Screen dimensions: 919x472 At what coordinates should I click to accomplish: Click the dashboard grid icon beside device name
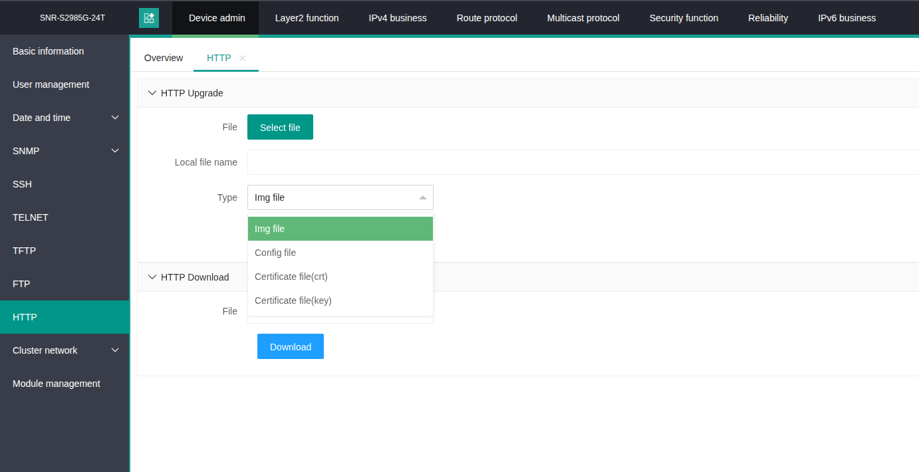(149, 18)
